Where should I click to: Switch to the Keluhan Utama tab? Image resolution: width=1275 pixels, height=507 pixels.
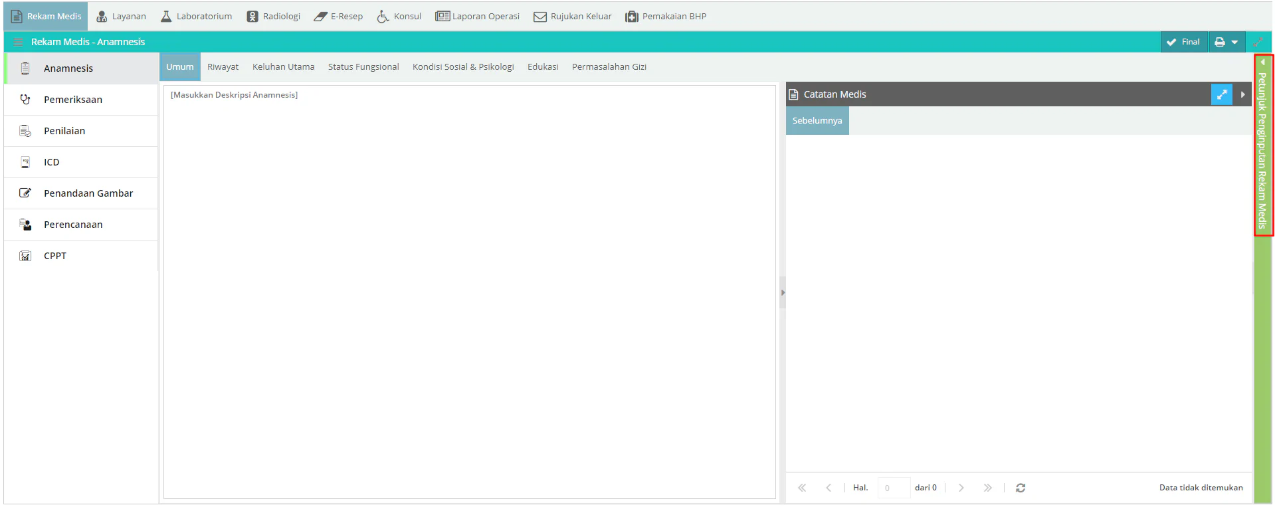pyautogui.click(x=284, y=67)
